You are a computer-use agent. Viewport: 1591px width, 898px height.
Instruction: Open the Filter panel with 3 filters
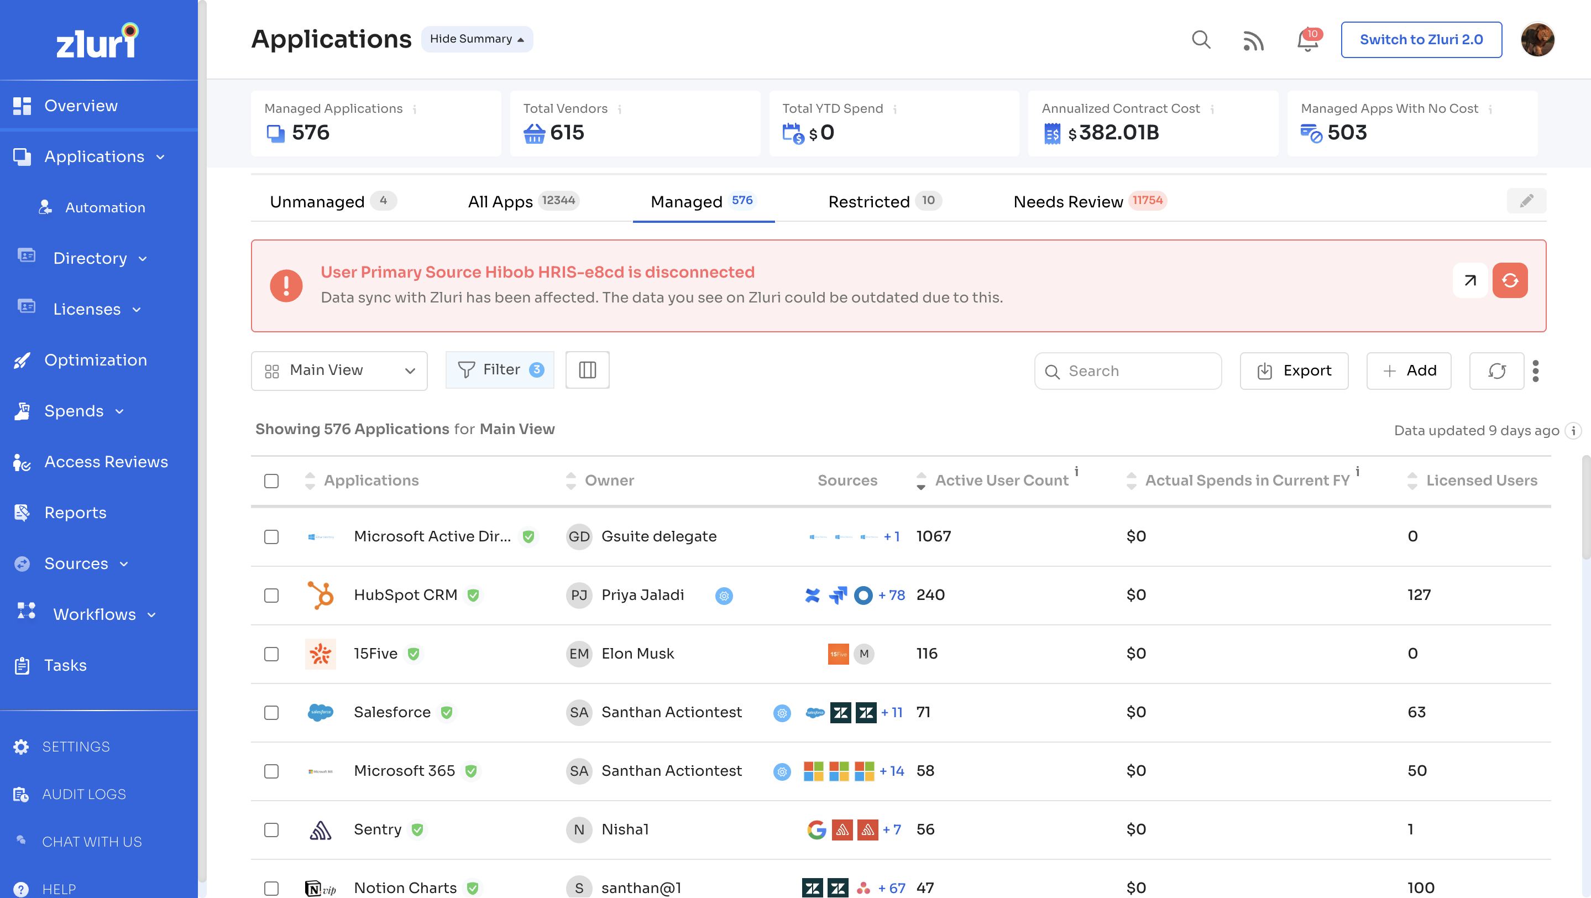click(500, 370)
